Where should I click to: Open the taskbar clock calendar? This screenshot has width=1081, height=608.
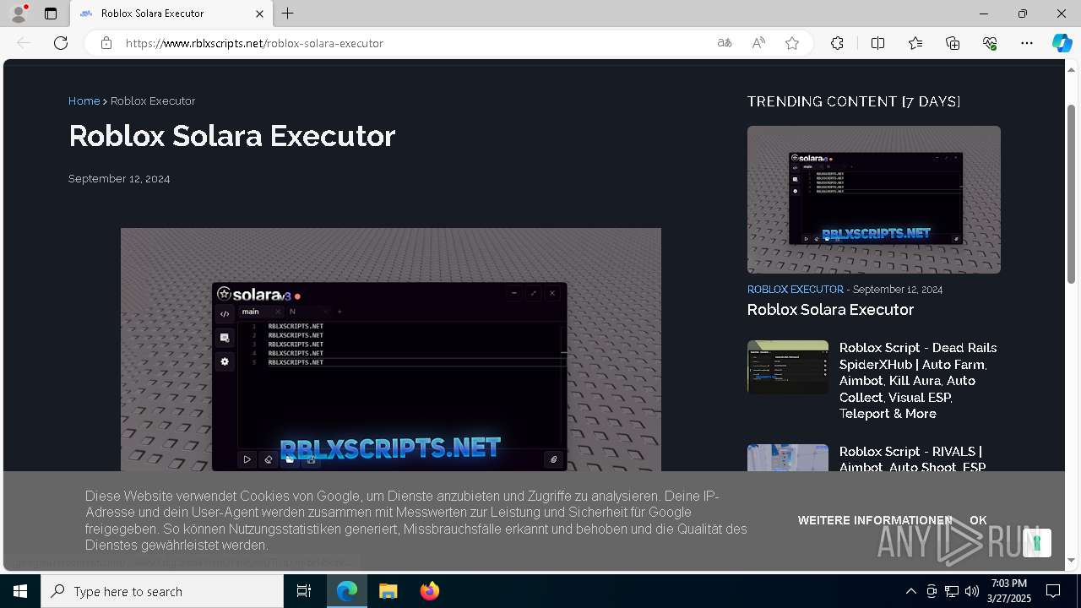(x=1009, y=591)
